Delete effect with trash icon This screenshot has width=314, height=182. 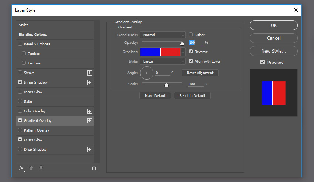coord(94,168)
